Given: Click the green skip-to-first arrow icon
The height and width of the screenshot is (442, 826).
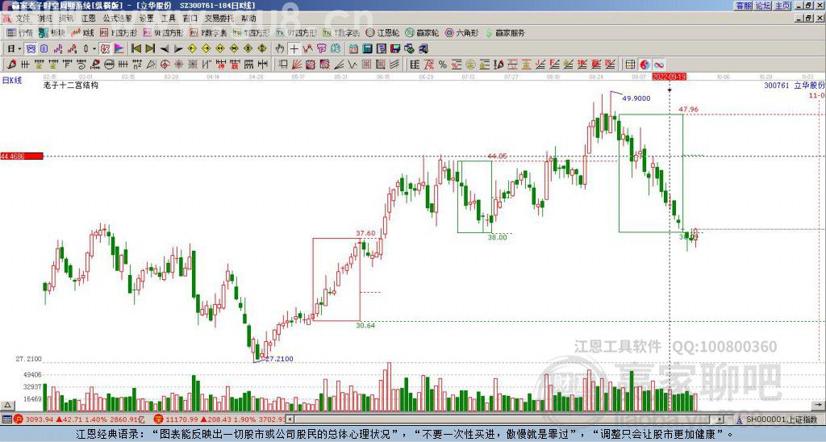Looking at the screenshot, I should (x=136, y=49).
